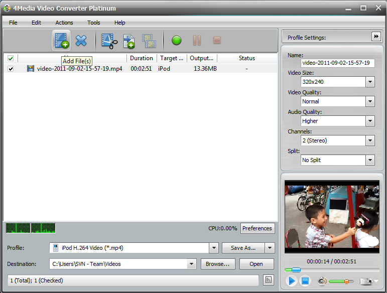387x293 pixels.
Task: Adjust the volume slider handle
Action: 346,281
